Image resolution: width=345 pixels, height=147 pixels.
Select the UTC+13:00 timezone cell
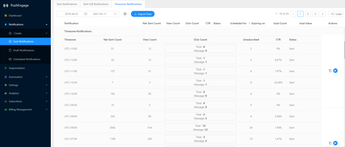click(x=71, y=49)
